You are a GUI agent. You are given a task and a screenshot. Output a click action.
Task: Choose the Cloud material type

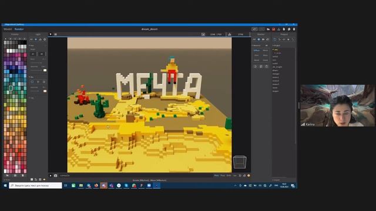265,60
